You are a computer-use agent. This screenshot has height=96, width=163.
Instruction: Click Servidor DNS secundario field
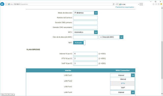pyautogui.click(x=85, y=27)
